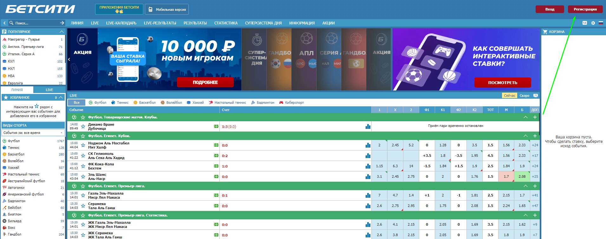606x239 pixels.
Task: Favorite the Товарищеские матчи league header
Action: click(x=83, y=117)
